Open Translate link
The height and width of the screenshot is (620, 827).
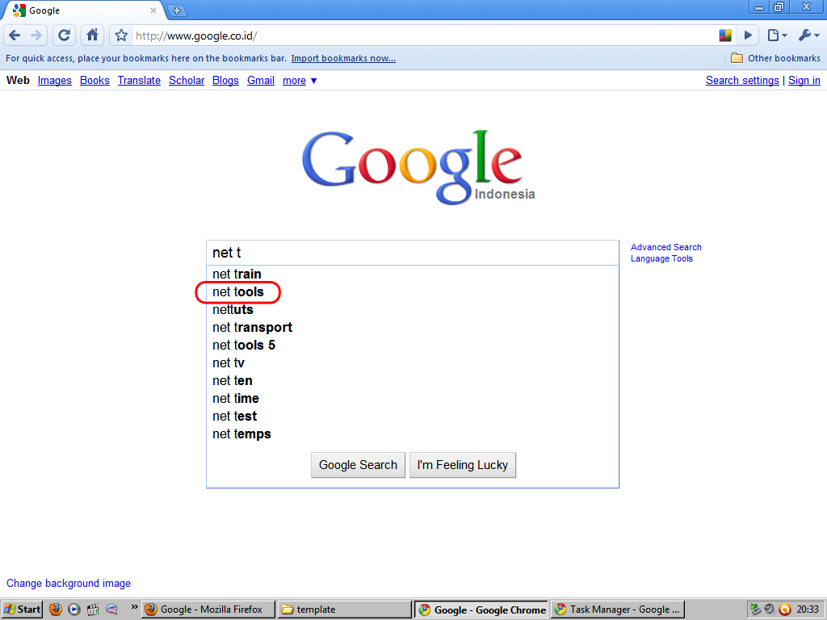139,80
